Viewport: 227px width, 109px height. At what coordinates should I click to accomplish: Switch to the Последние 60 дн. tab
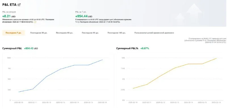64,33
